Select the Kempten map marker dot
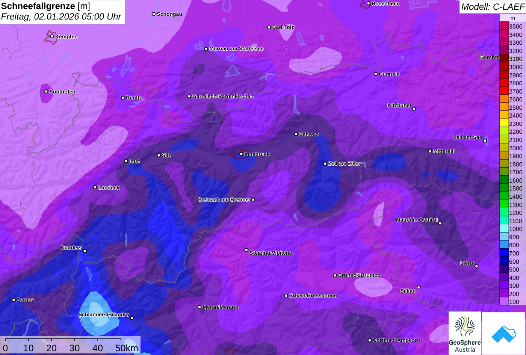Image resolution: width=526 pixels, height=355 pixels. tap(52, 36)
